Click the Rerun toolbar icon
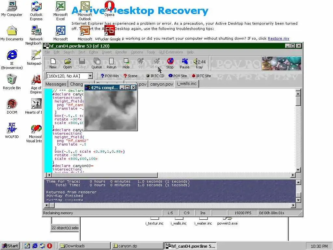This screenshot has height=250, width=333. pos(111,63)
